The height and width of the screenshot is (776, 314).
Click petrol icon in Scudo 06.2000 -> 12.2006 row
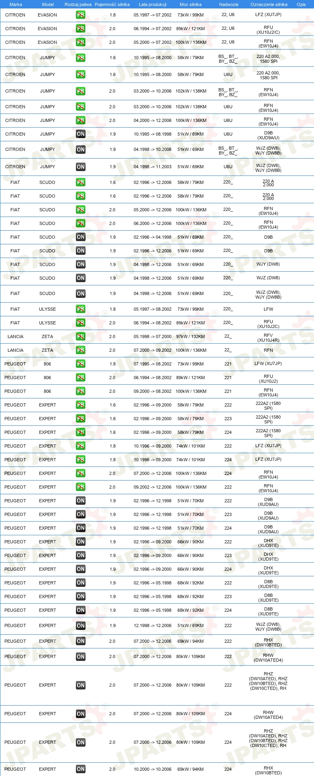coord(81,223)
